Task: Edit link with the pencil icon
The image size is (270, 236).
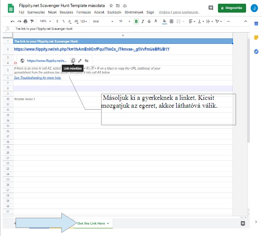Action: coord(80,61)
